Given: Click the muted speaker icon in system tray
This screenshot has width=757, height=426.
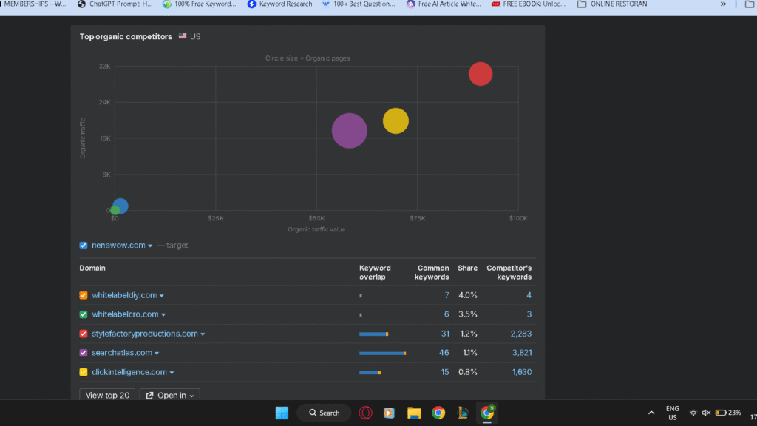Looking at the screenshot, I should click(x=705, y=413).
